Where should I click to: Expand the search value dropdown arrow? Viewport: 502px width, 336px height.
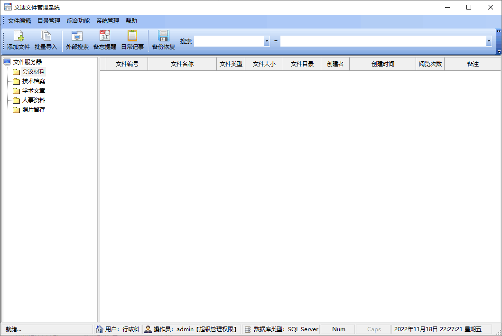pos(489,41)
